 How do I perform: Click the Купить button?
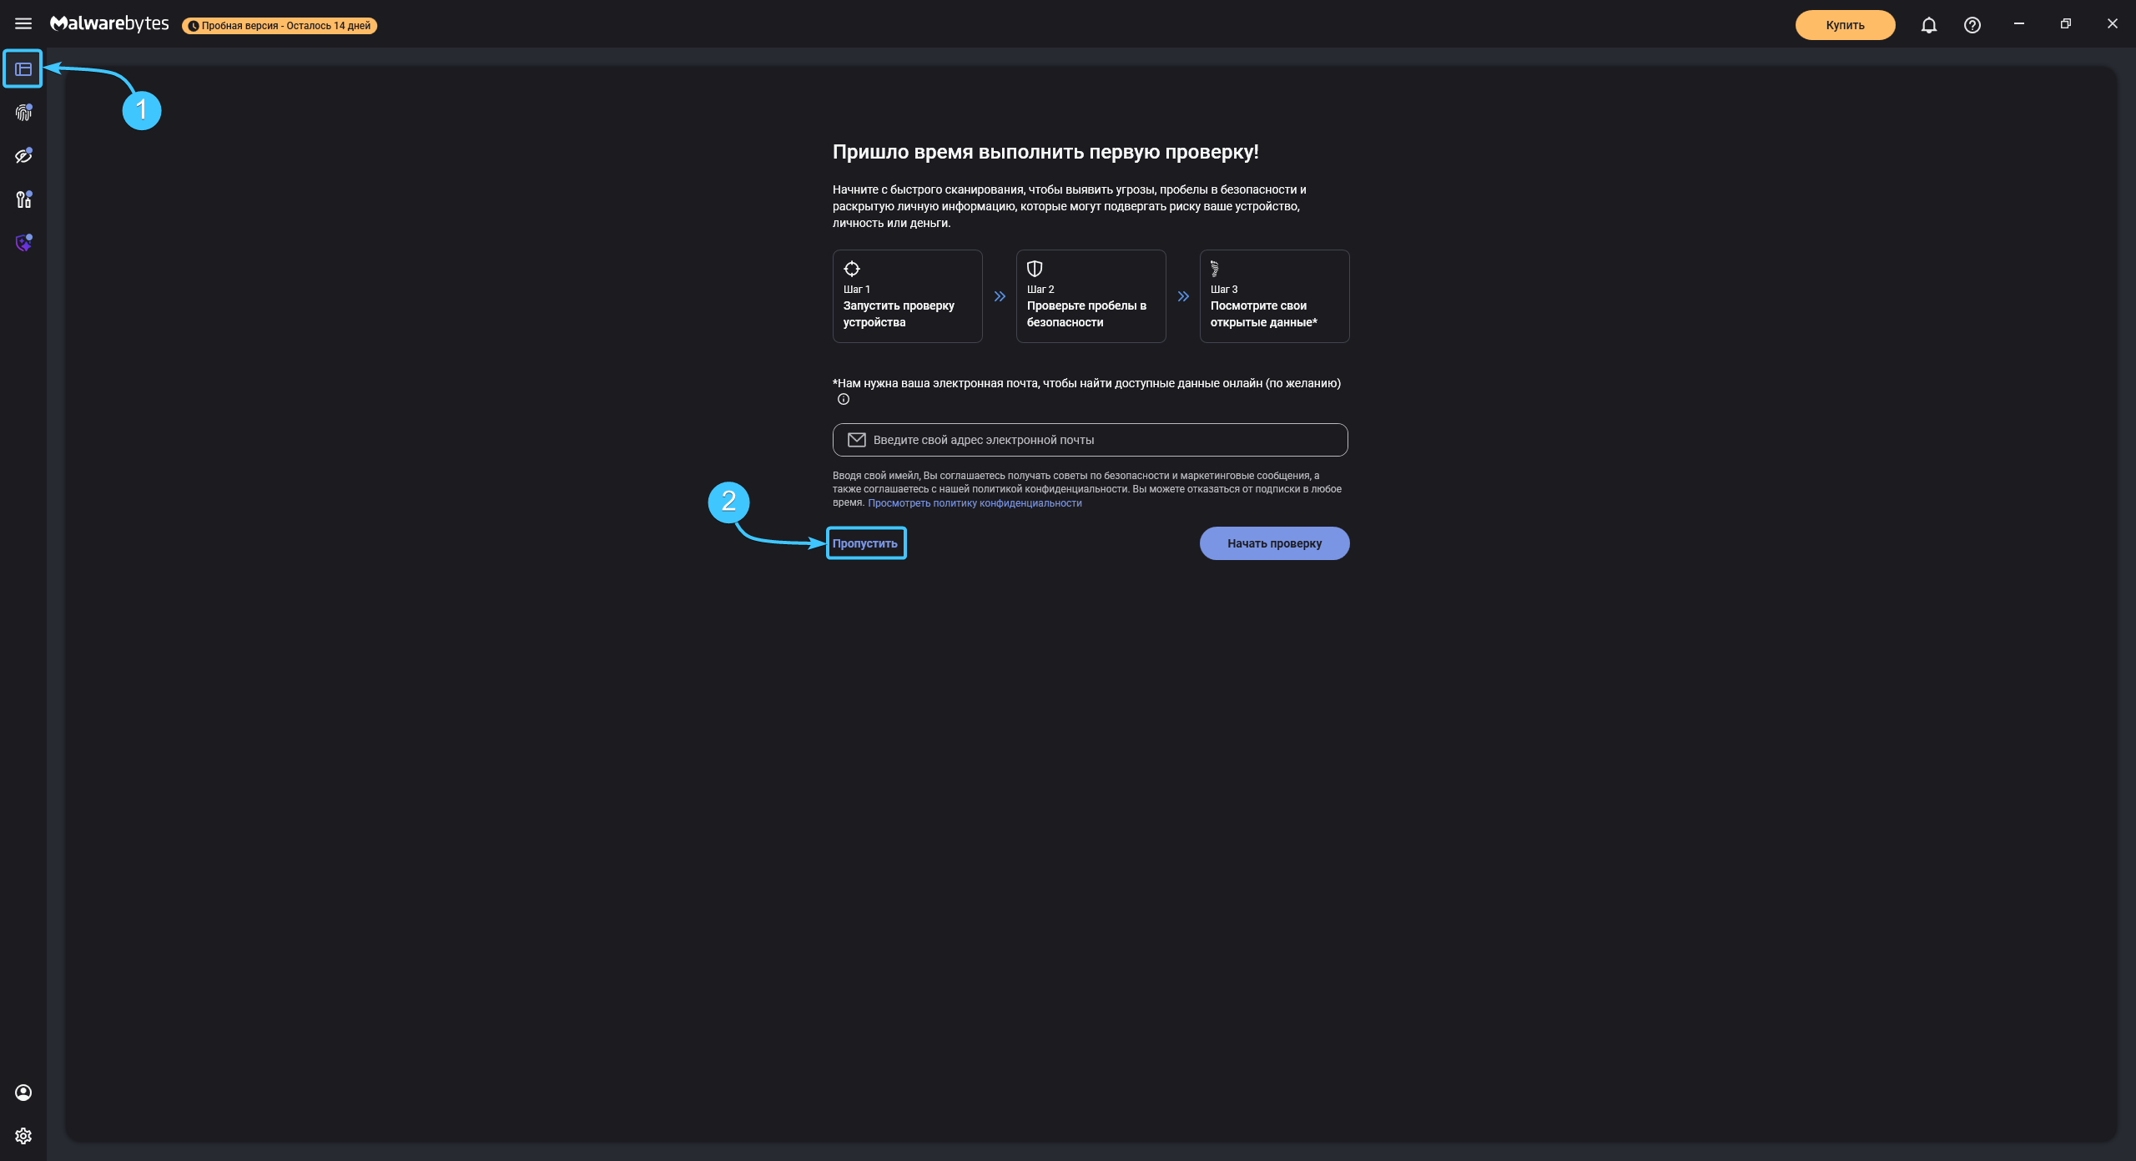click(1845, 25)
